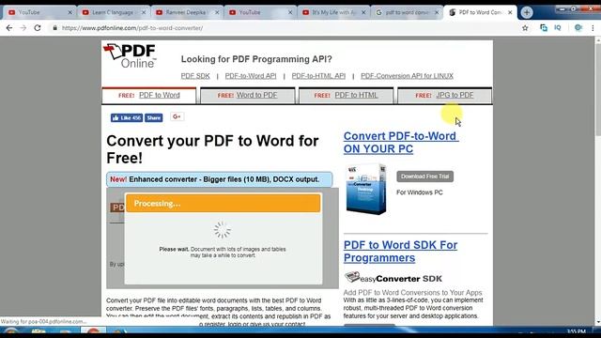Click the Processing... dialog header

point(223,203)
